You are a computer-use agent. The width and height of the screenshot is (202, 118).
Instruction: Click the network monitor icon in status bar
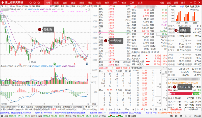click(x=181, y=116)
